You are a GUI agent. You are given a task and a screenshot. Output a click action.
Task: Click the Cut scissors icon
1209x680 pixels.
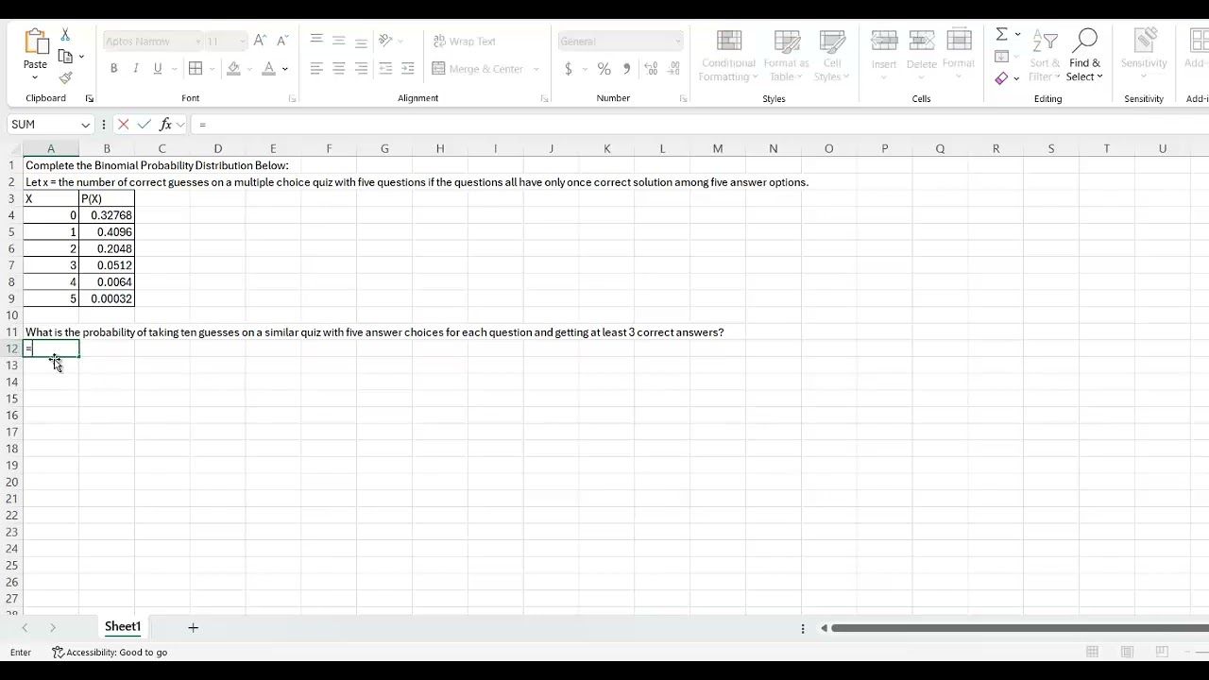pyautogui.click(x=65, y=34)
